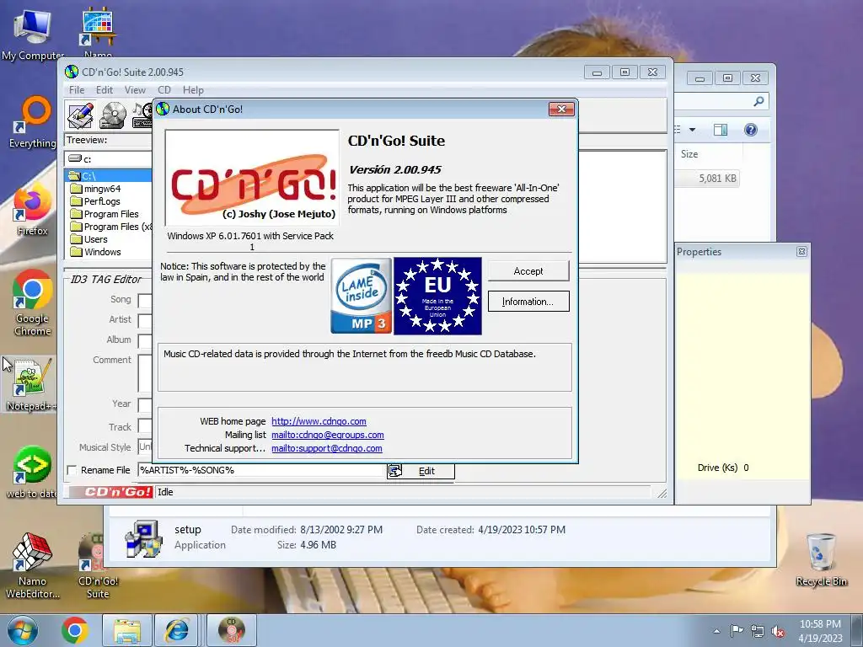Click the icon on the Edit button
863x647 pixels.
coord(395,471)
